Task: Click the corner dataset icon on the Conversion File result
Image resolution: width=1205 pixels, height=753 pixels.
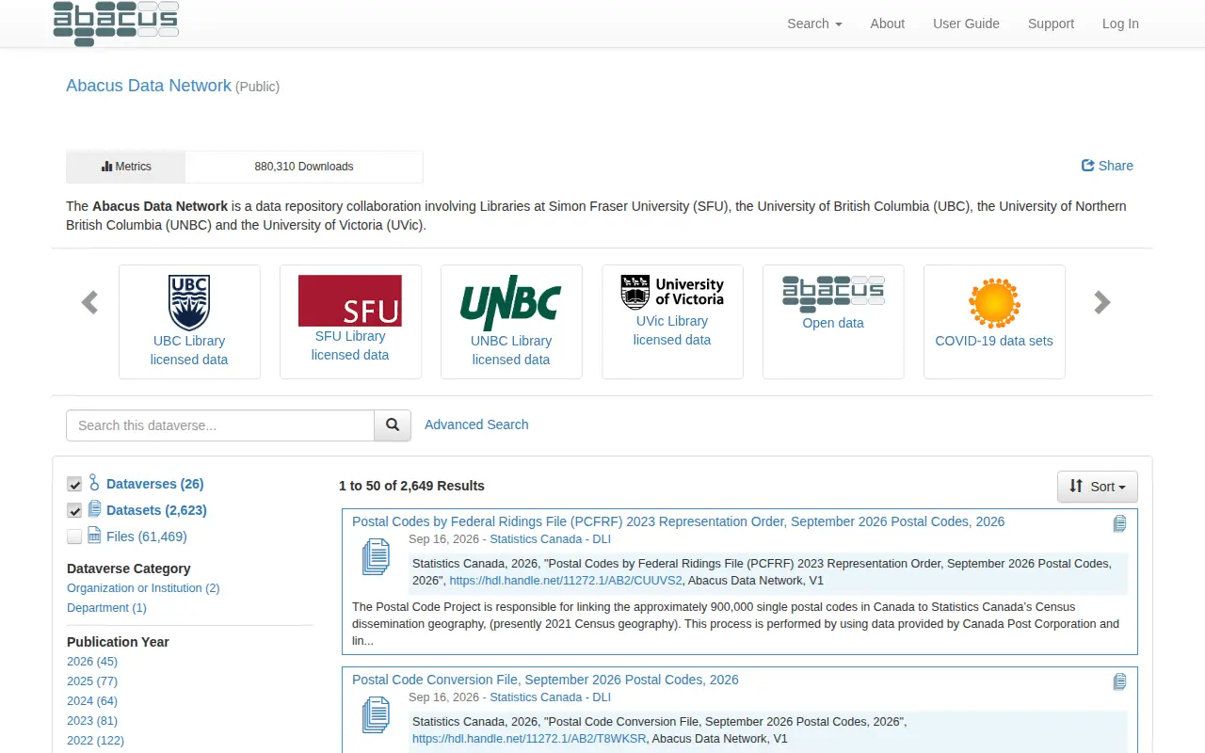Action: (1119, 681)
